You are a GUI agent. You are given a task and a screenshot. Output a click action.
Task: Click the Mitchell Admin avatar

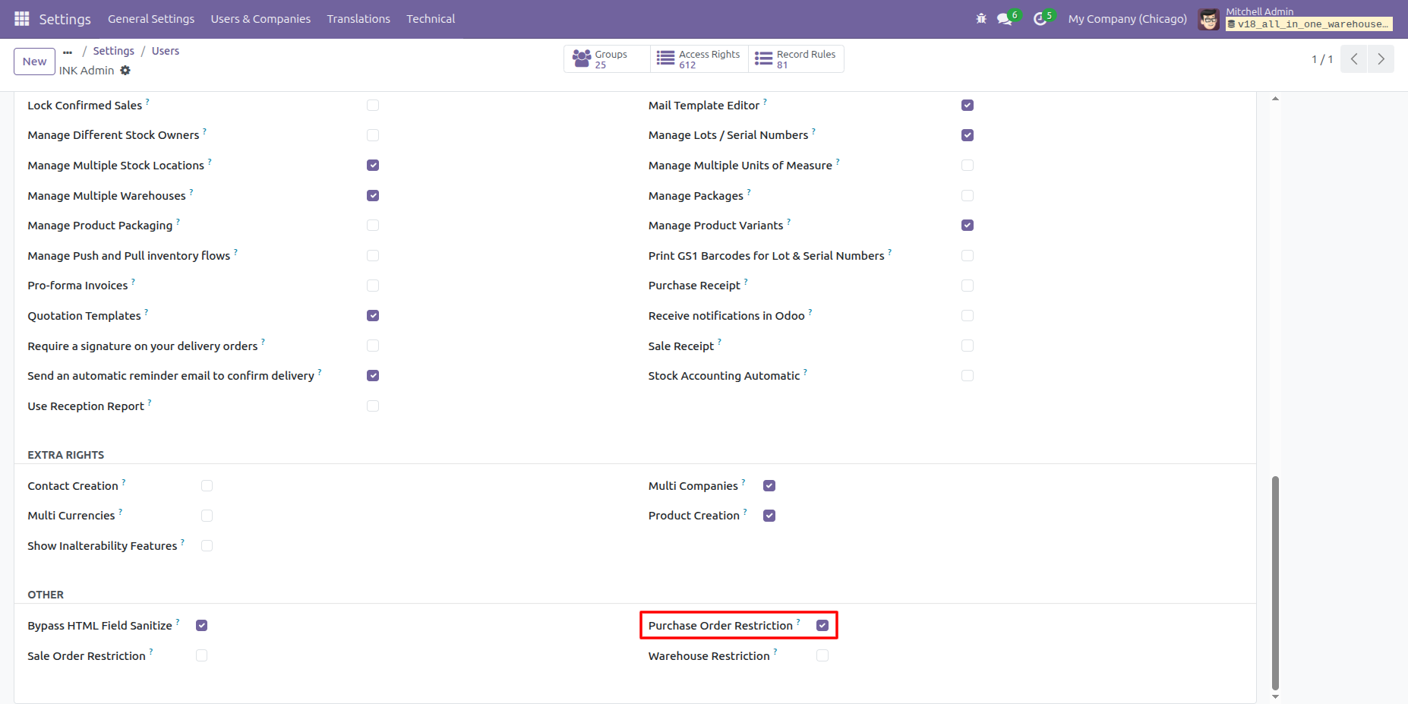coord(1208,19)
